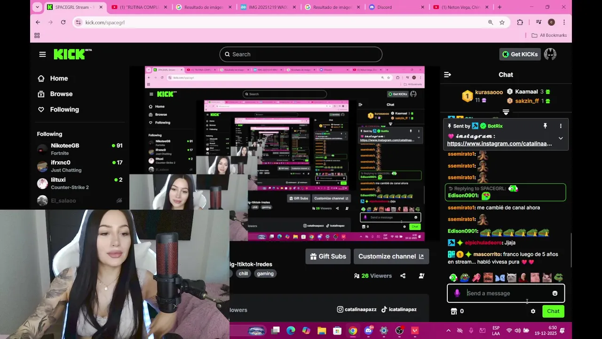Open chat settings gear
602x339 pixels.
[x=533, y=311]
